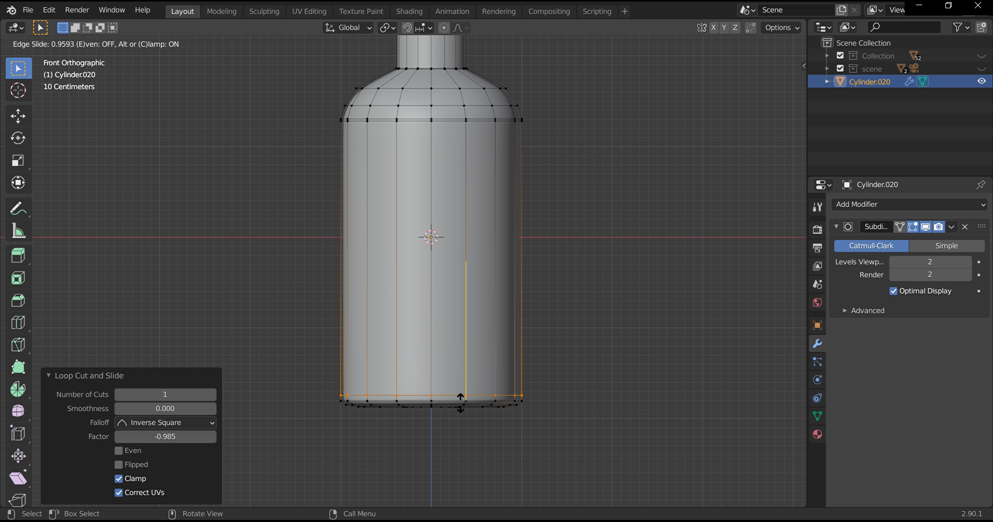
Task: Toggle modifier show in viewport button
Action: click(x=926, y=227)
